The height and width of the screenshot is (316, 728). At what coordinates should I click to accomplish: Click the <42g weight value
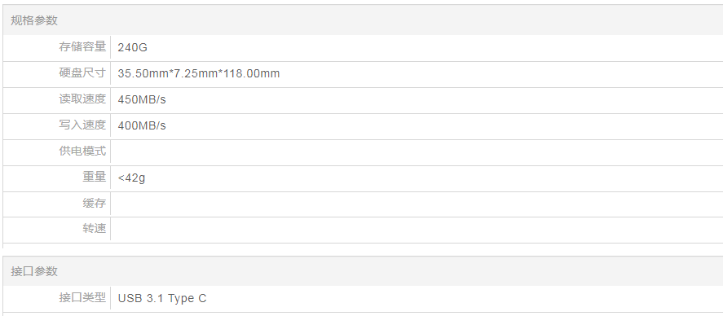[131, 178]
